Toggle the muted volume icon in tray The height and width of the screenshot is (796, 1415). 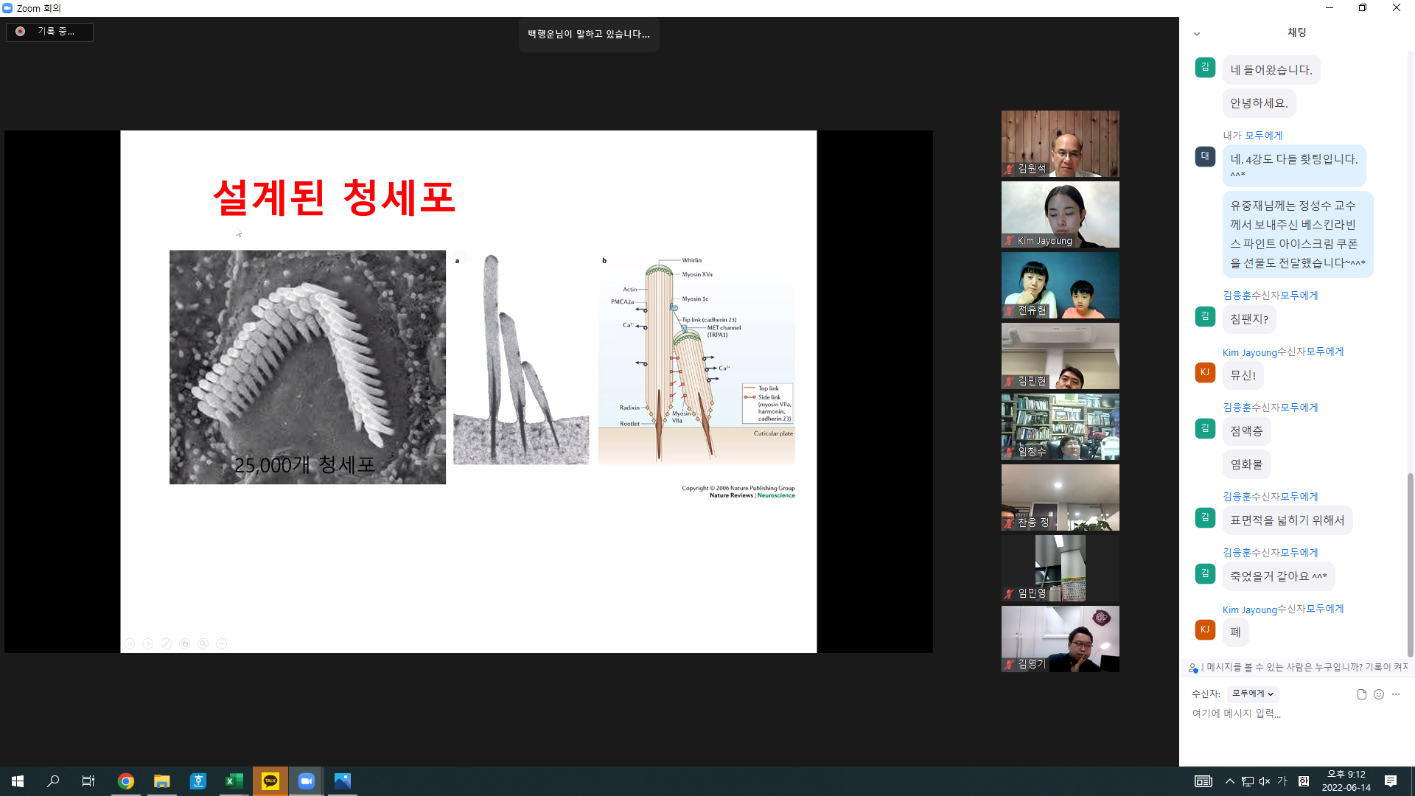(x=1265, y=781)
